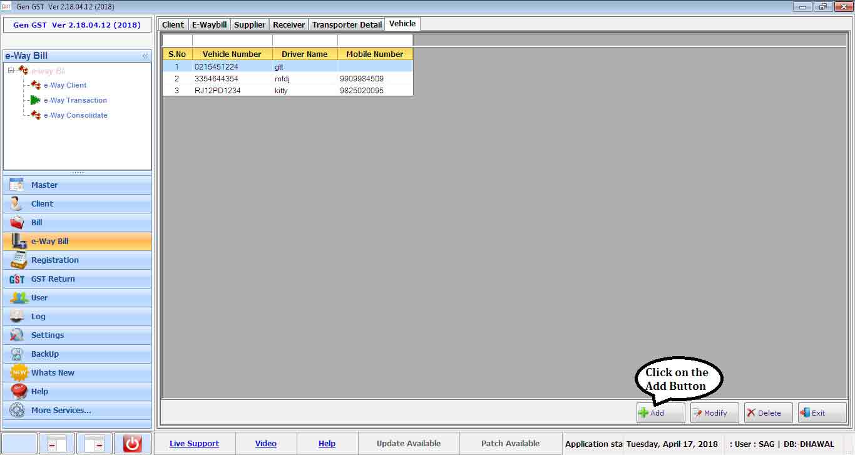
Task: Click the Registration calculator icon
Action: click(x=17, y=260)
